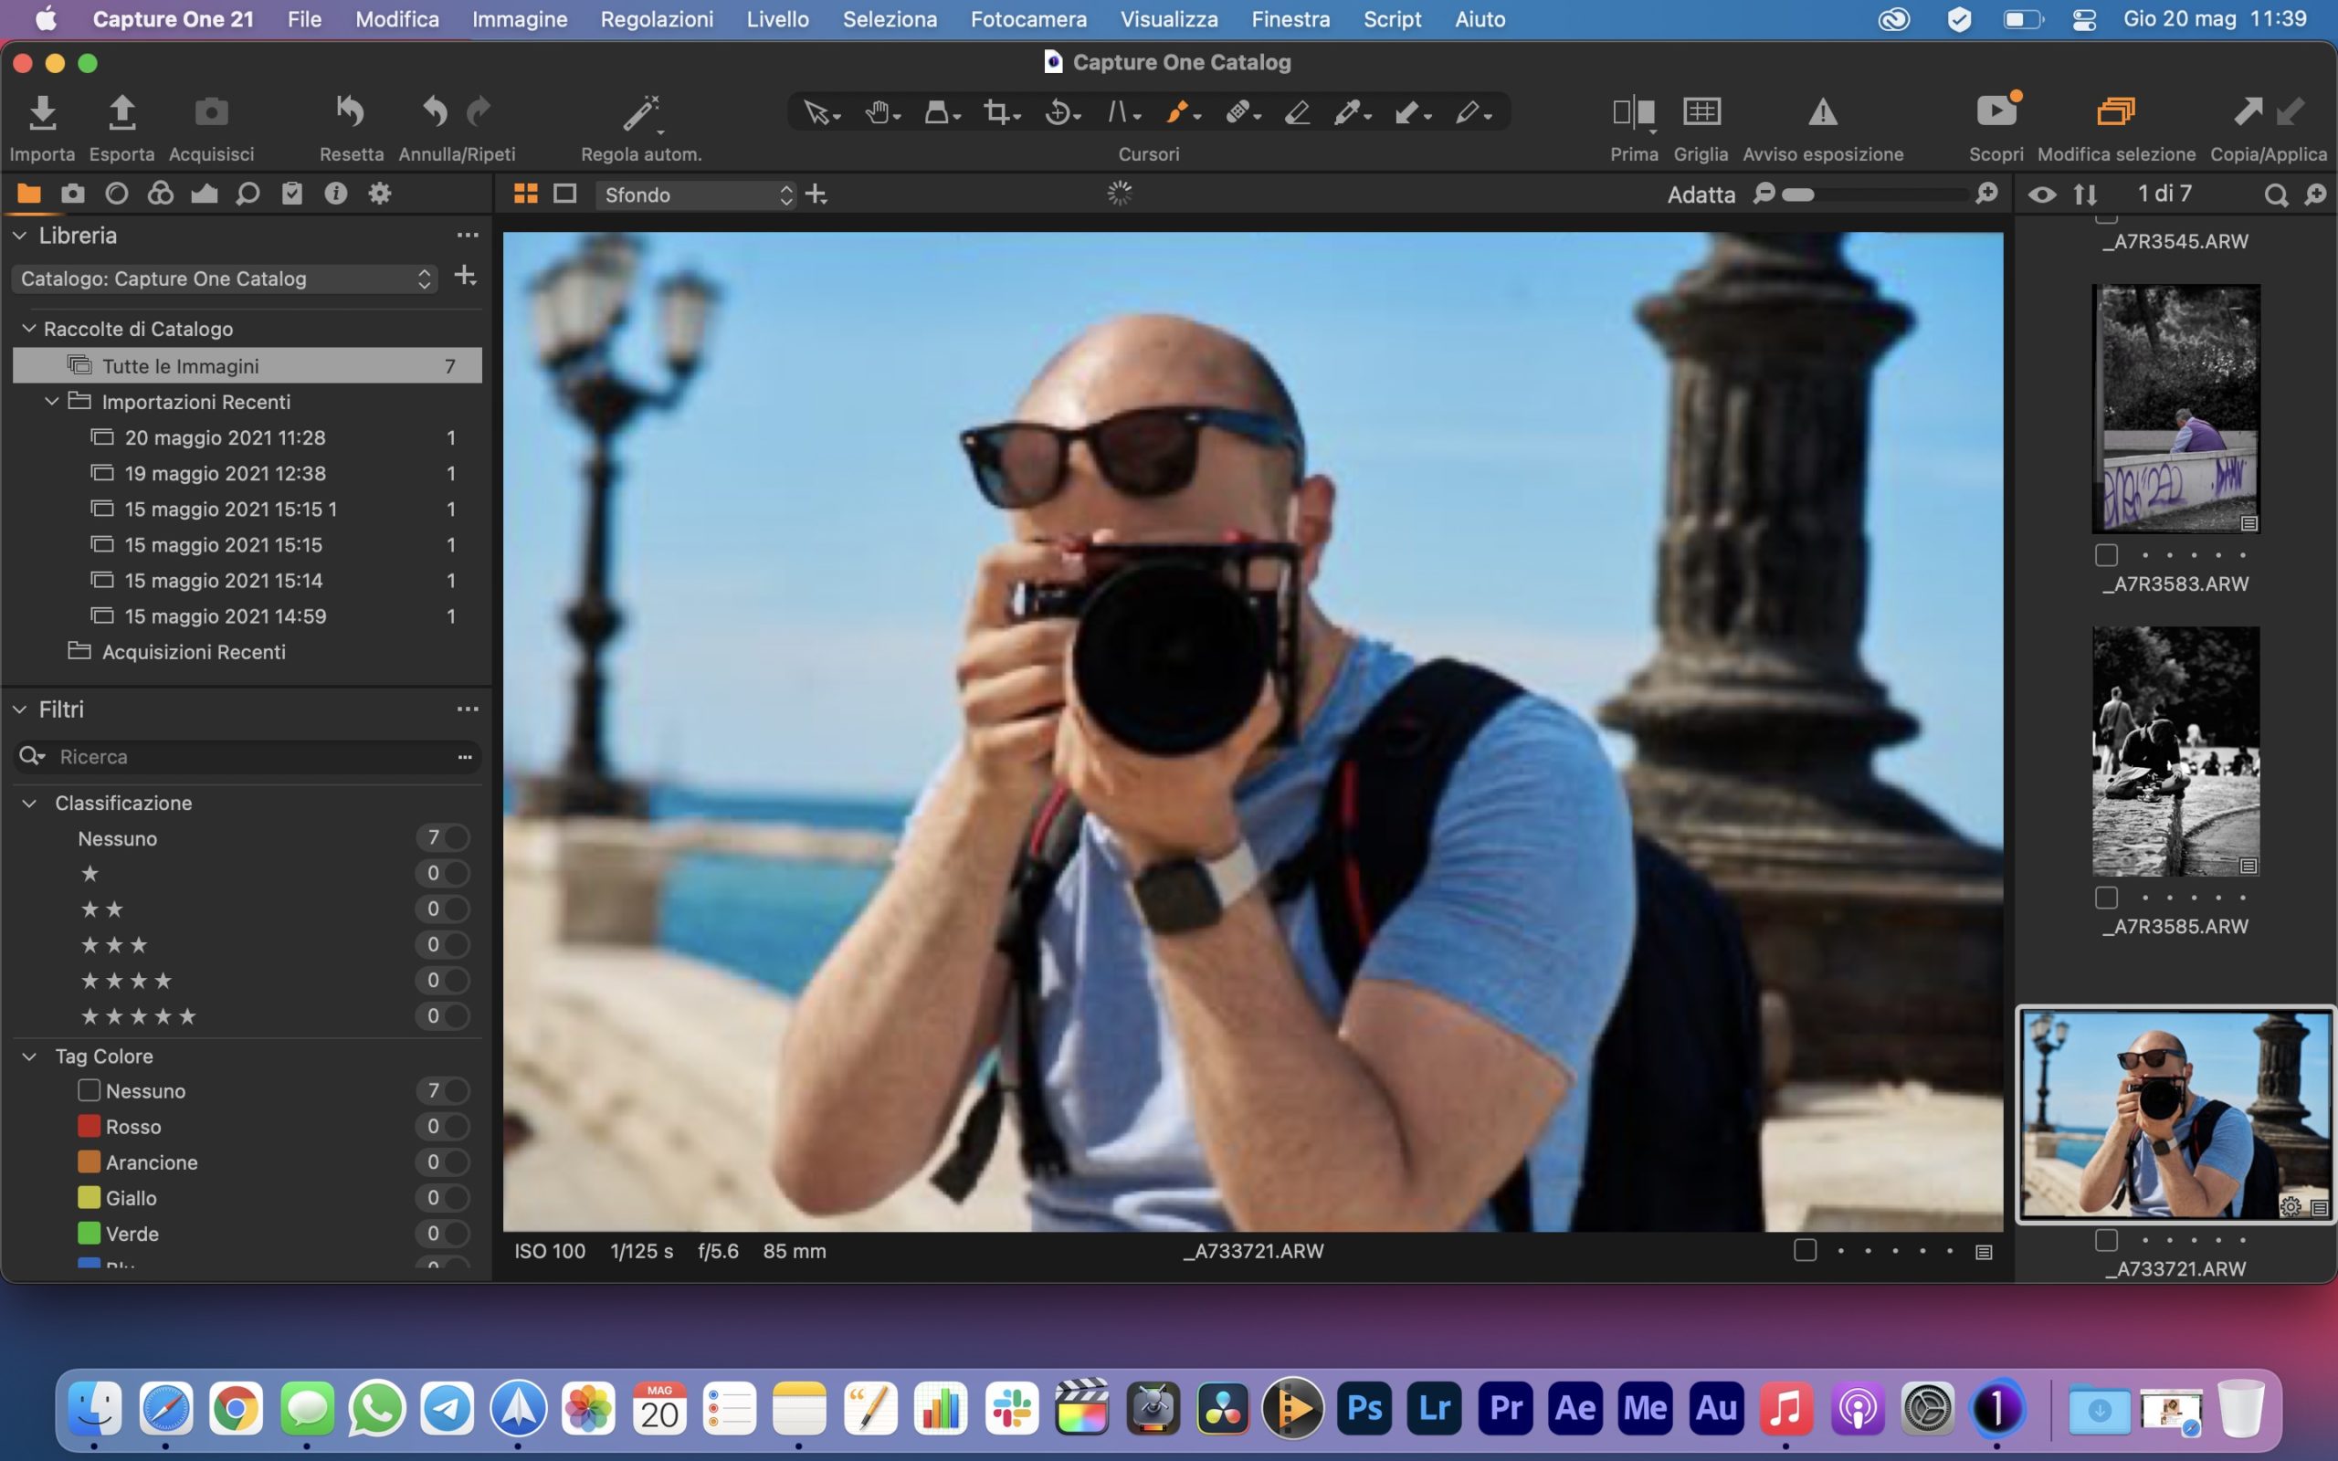Image resolution: width=2338 pixels, height=1461 pixels.
Task: Switch viewer to single-view icon
Action: (x=565, y=194)
